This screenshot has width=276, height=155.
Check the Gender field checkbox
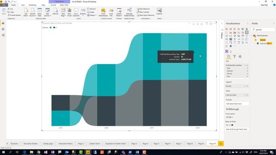(255, 40)
